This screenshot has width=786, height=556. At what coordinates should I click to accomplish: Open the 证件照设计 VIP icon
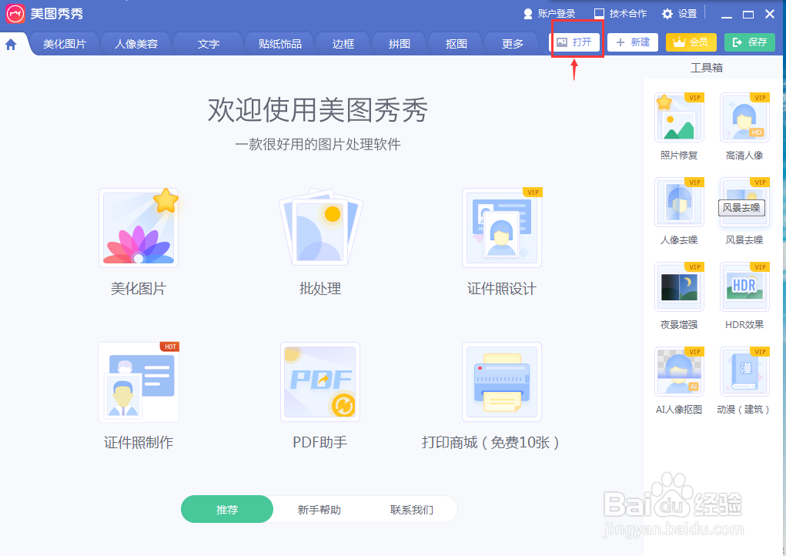pos(502,228)
